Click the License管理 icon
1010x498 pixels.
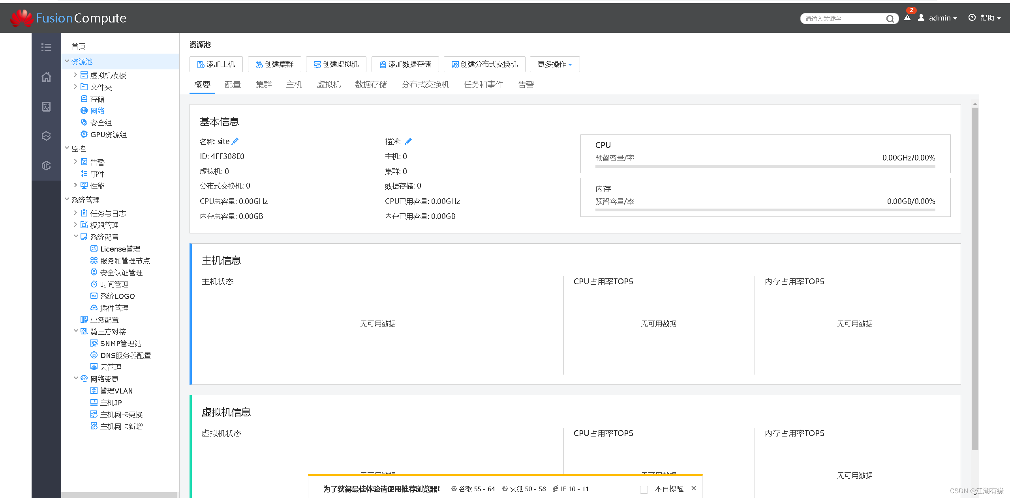94,248
